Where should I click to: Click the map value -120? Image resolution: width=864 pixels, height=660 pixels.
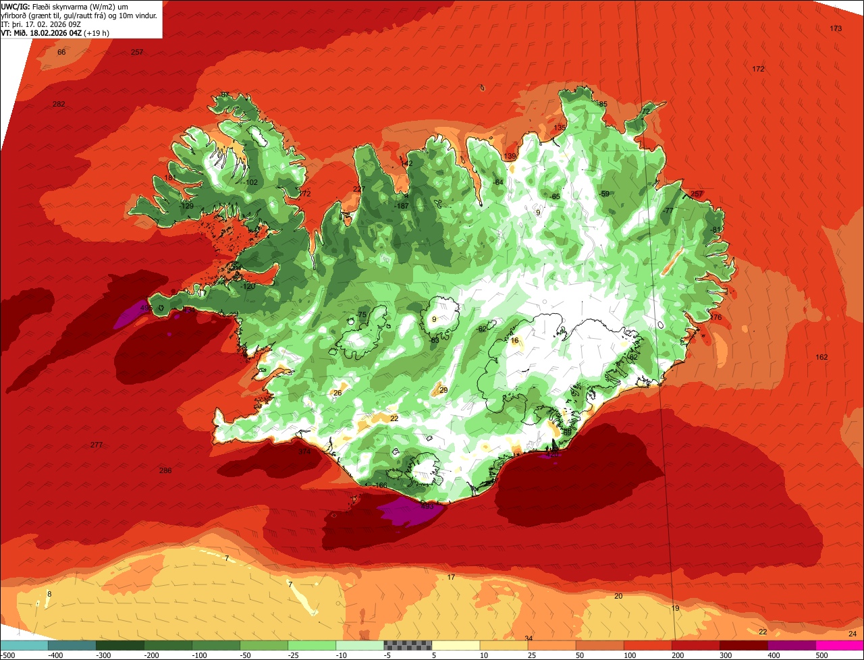tap(248, 286)
